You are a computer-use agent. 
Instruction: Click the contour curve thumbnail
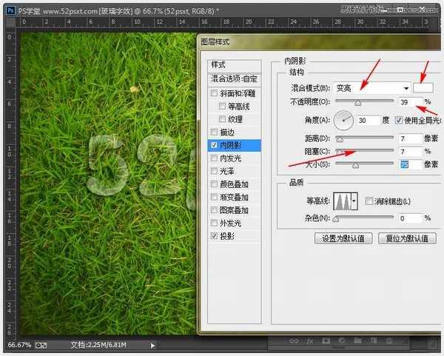coord(343,201)
